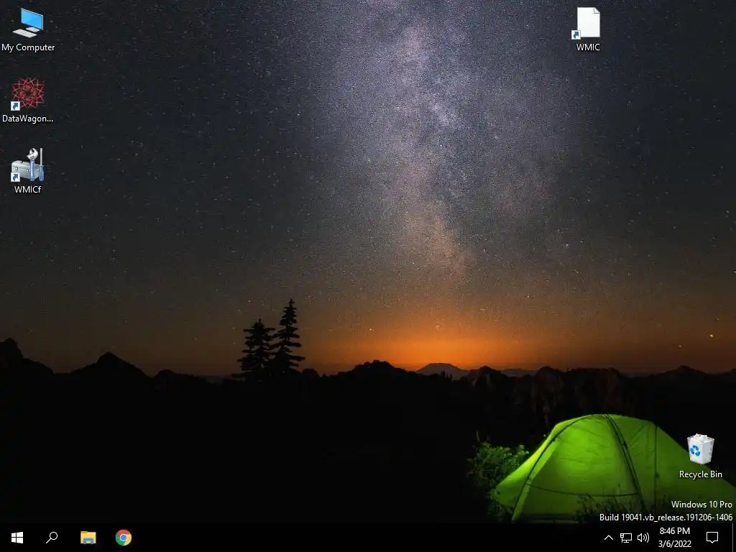This screenshot has width=736, height=552.
Task: Launch Google Chrome from taskbar
Action: coord(124,538)
